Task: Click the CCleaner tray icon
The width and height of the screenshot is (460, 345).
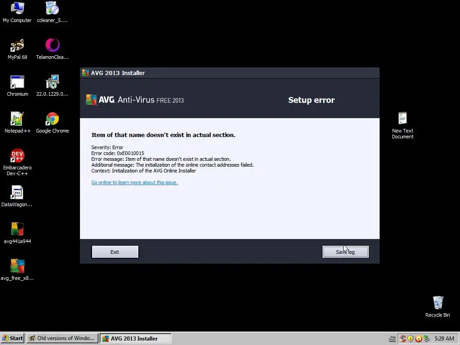Action: (403, 339)
